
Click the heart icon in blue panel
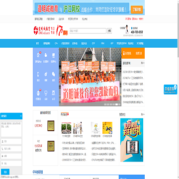pyautogui.click(x=46, y=93)
